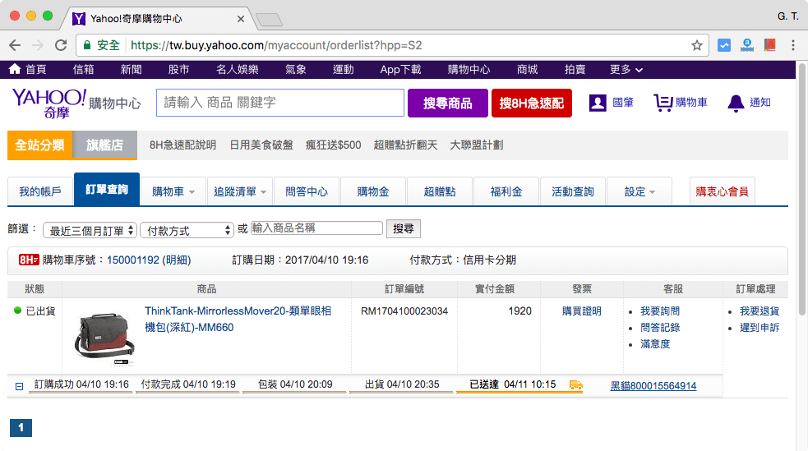
Task: Click the home icon beside 首頁
Action: (x=15, y=69)
